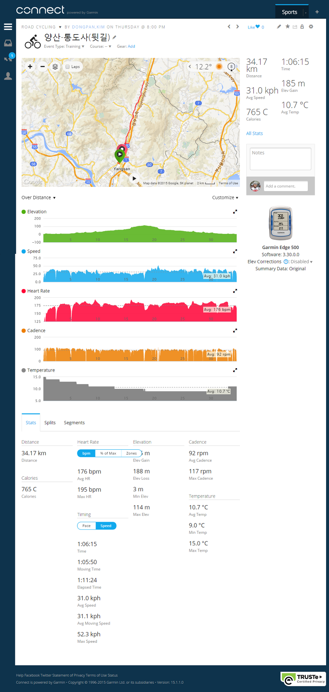Click the wind speed compass icon
This screenshot has height=692, width=329.
232,67
